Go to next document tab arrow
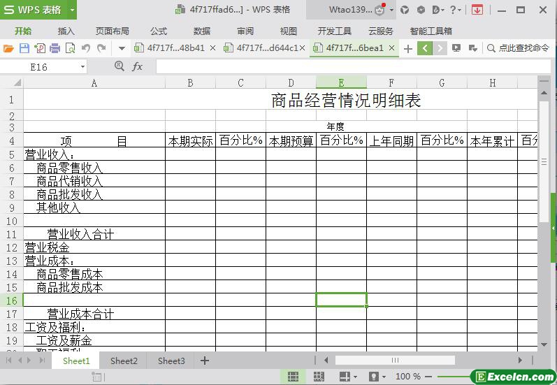This screenshot has height=385, width=557. [440, 48]
